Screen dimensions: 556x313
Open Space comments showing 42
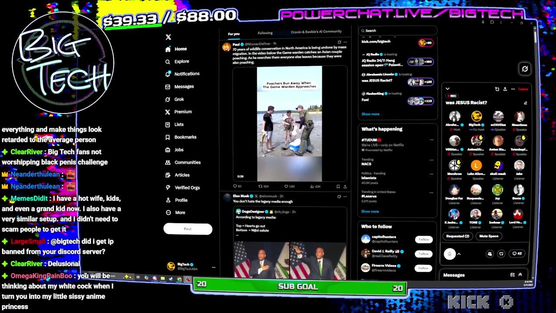point(517,253)
